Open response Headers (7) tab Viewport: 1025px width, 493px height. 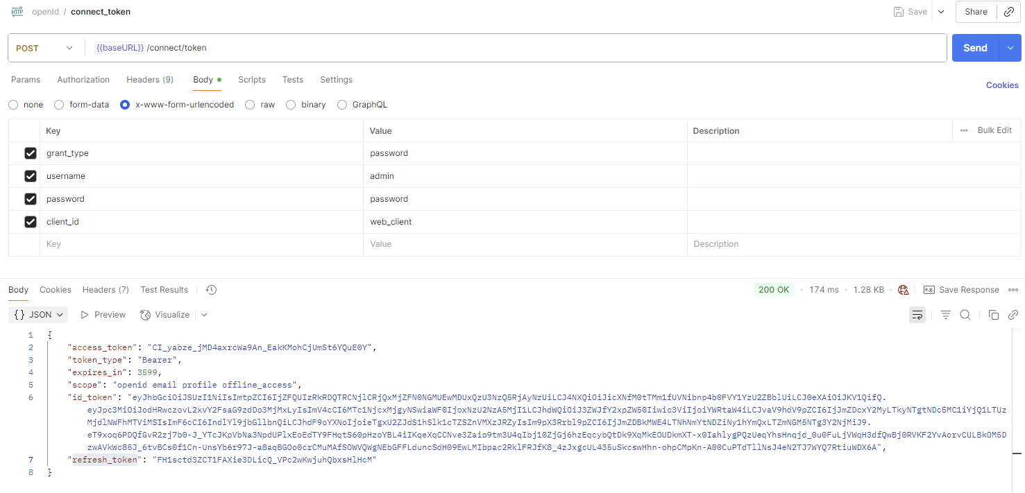[x=105, y=290]
